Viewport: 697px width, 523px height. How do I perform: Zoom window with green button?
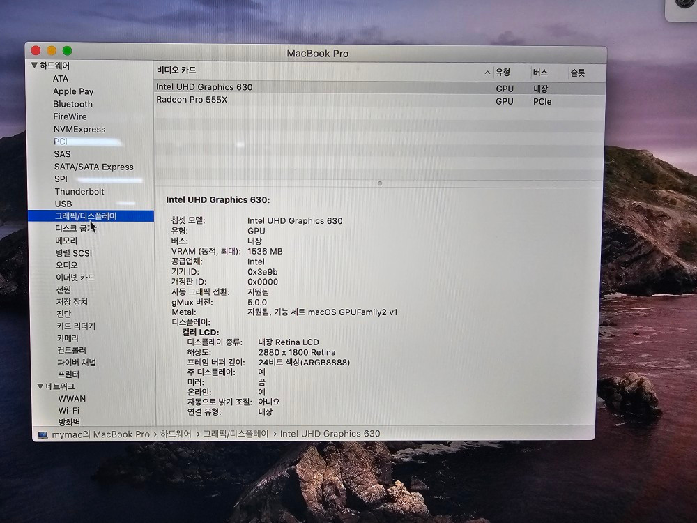click(67, 51)
